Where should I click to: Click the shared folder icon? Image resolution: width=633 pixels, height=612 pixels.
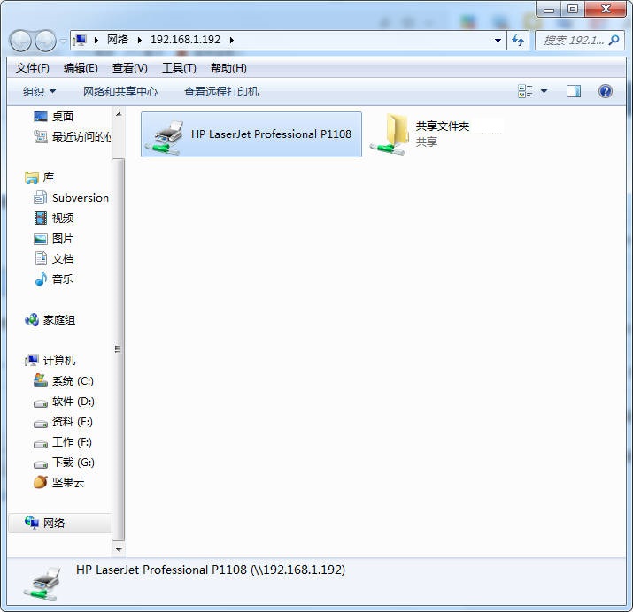(389, 134)
